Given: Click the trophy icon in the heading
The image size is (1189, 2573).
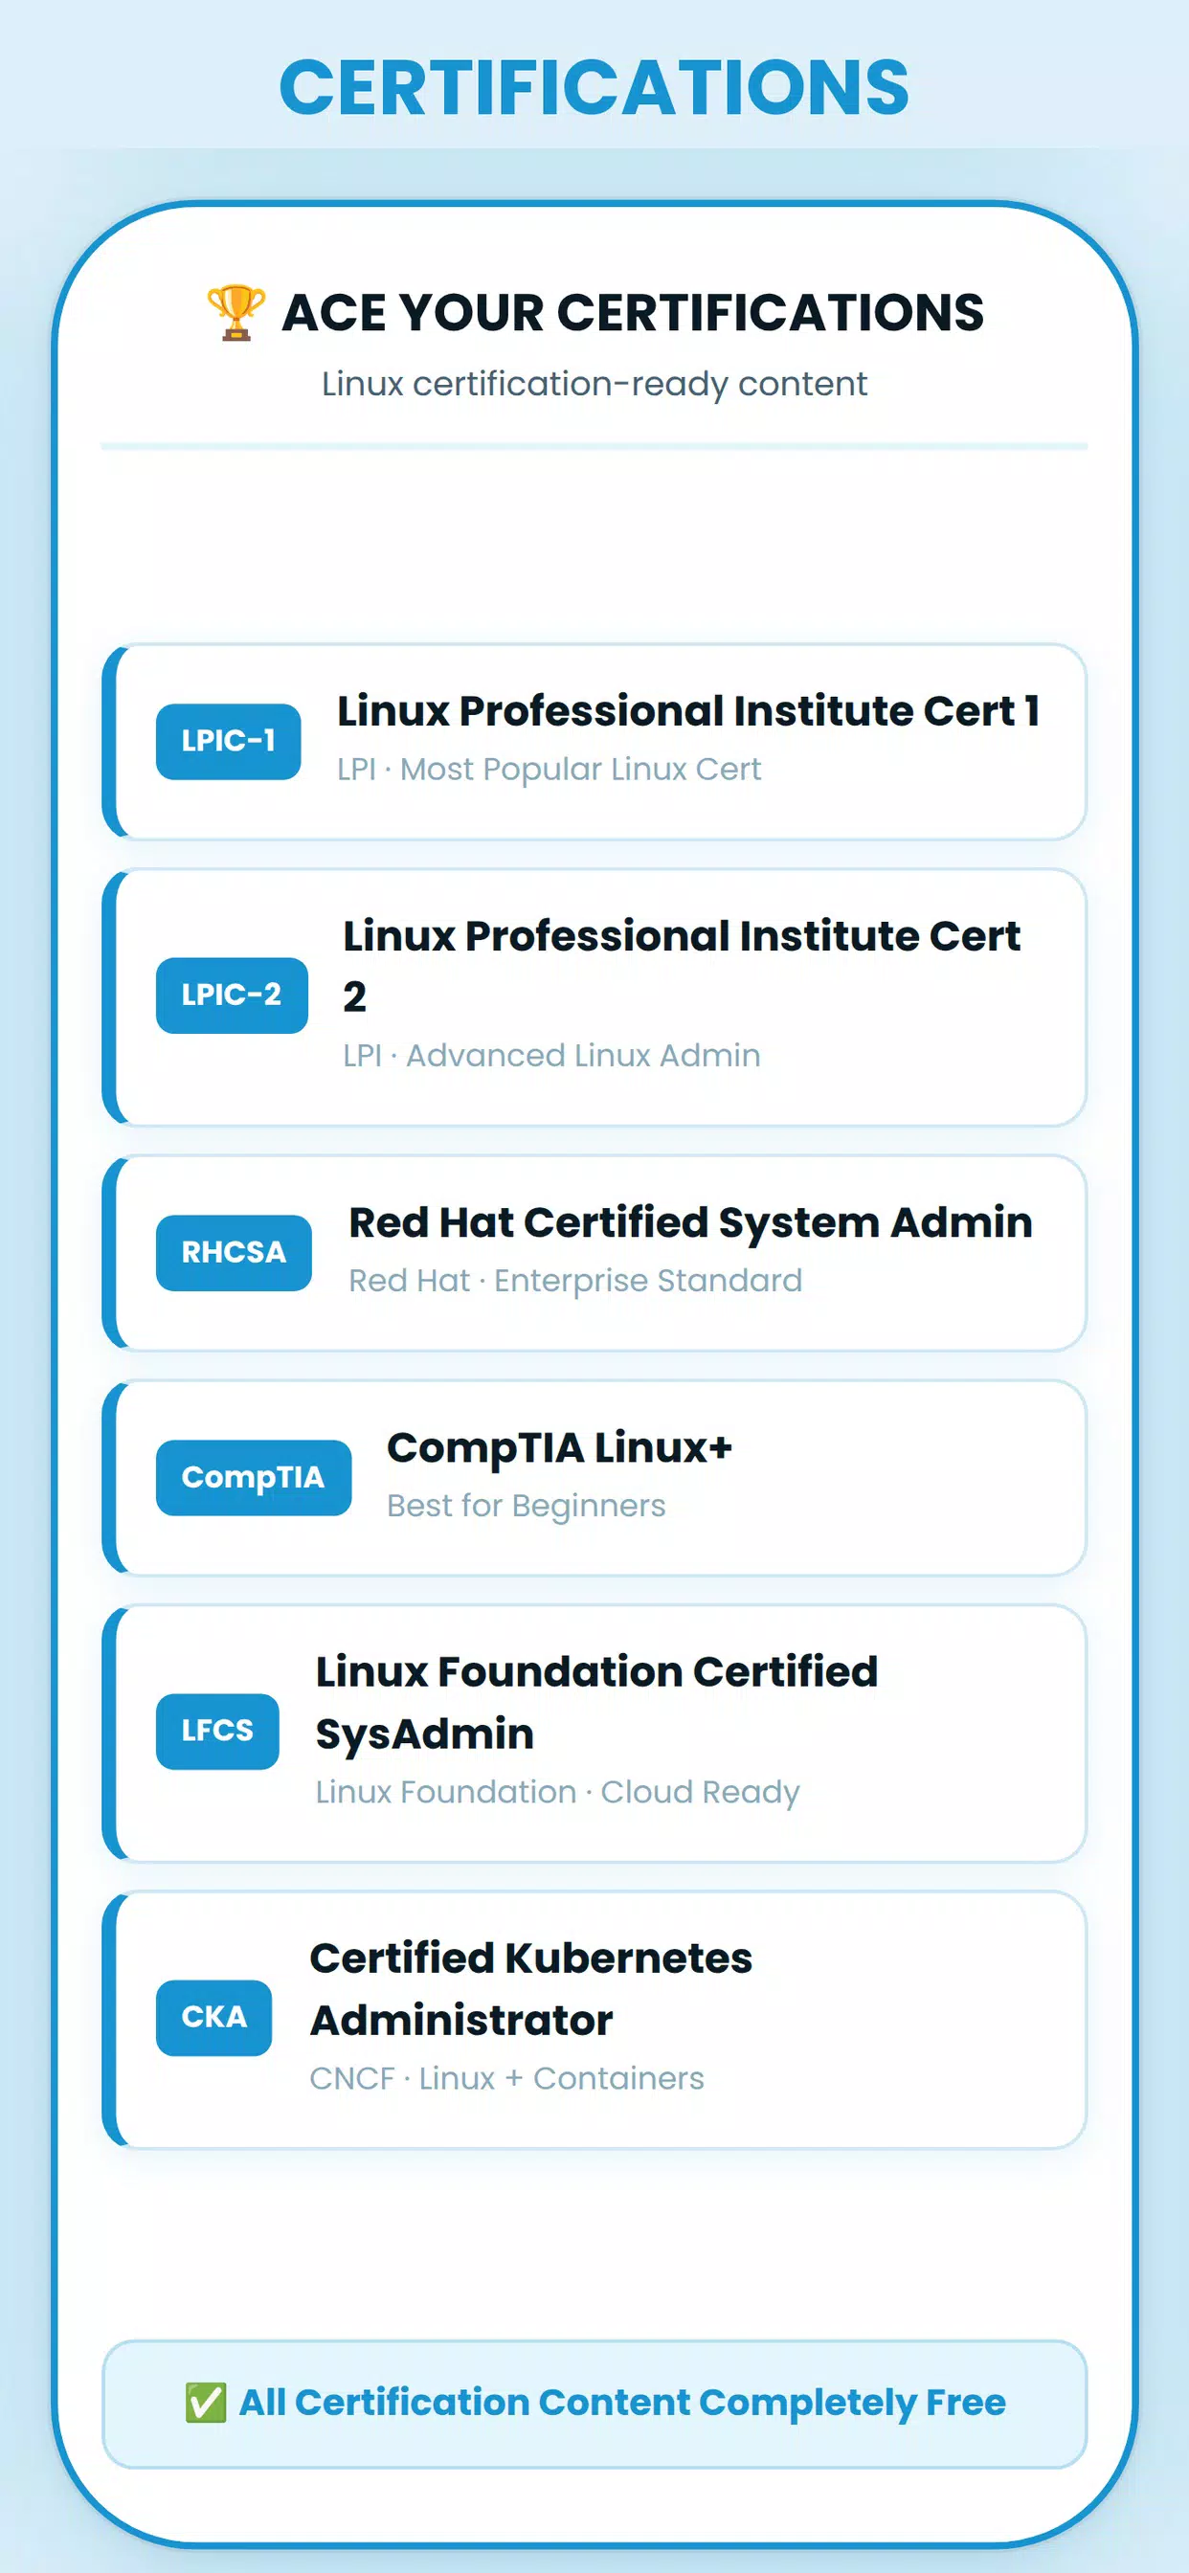Looking at the screenshot, I should [x=236, y=313].
